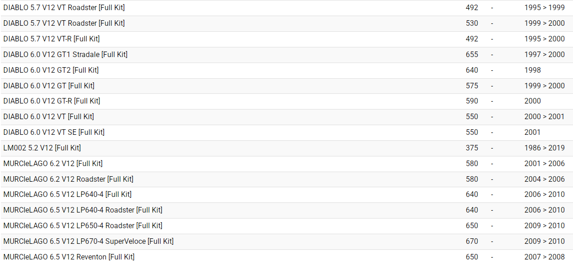Open DIABLO 5.7 V12 VT-R Full Kit
This screenshot has height=265, width=573.
pos(52,39)
